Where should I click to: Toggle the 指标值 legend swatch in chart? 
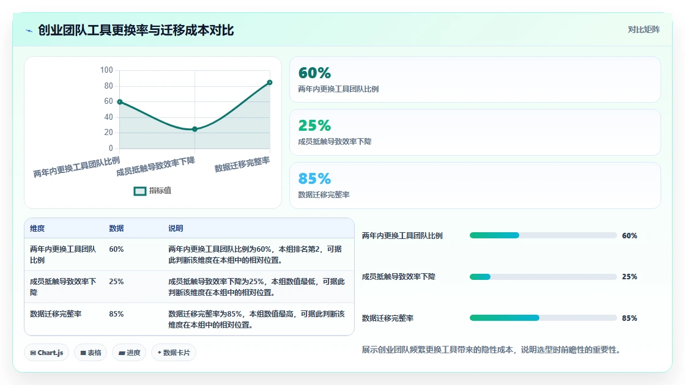pyautogui.click(x=140, y=191)
